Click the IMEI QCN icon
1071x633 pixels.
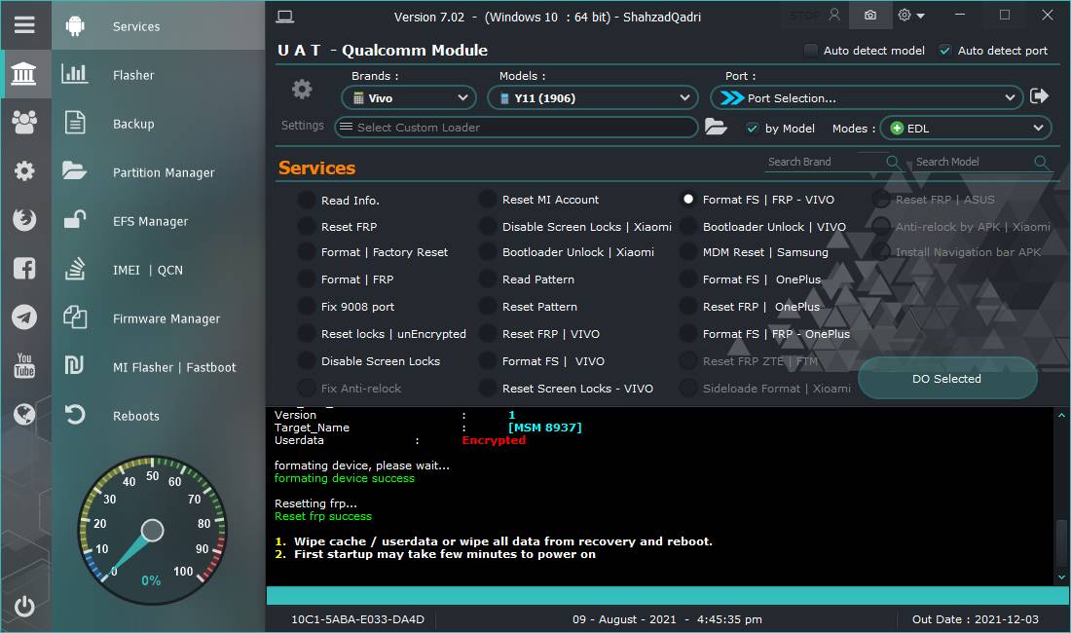point(74,269)
